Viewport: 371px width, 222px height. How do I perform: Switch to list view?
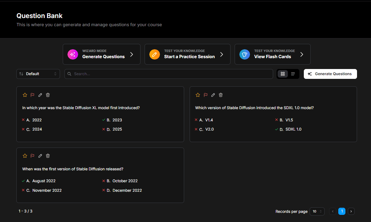point(293,74)
